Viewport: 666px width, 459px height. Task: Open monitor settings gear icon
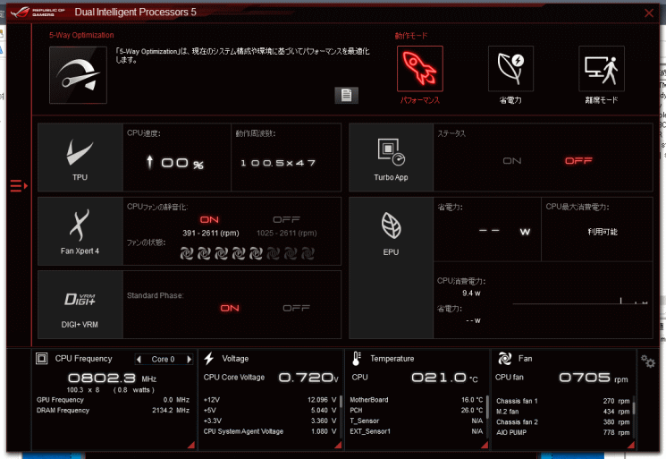pos(648,361)
